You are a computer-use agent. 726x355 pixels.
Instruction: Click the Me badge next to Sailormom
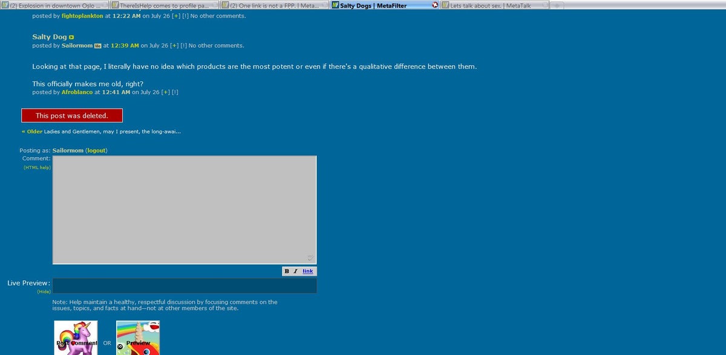point(98,46)
